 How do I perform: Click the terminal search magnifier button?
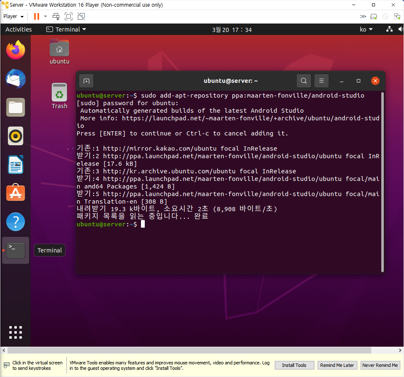click(304, 81)
